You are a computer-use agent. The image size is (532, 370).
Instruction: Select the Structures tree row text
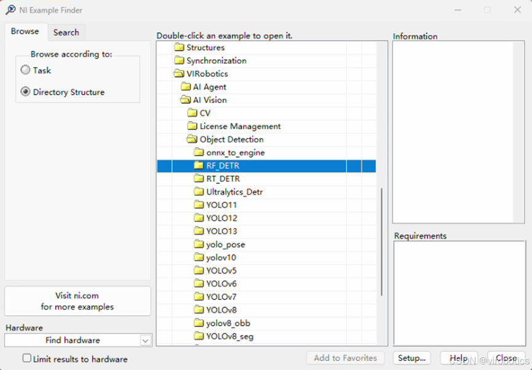(205, 47)
